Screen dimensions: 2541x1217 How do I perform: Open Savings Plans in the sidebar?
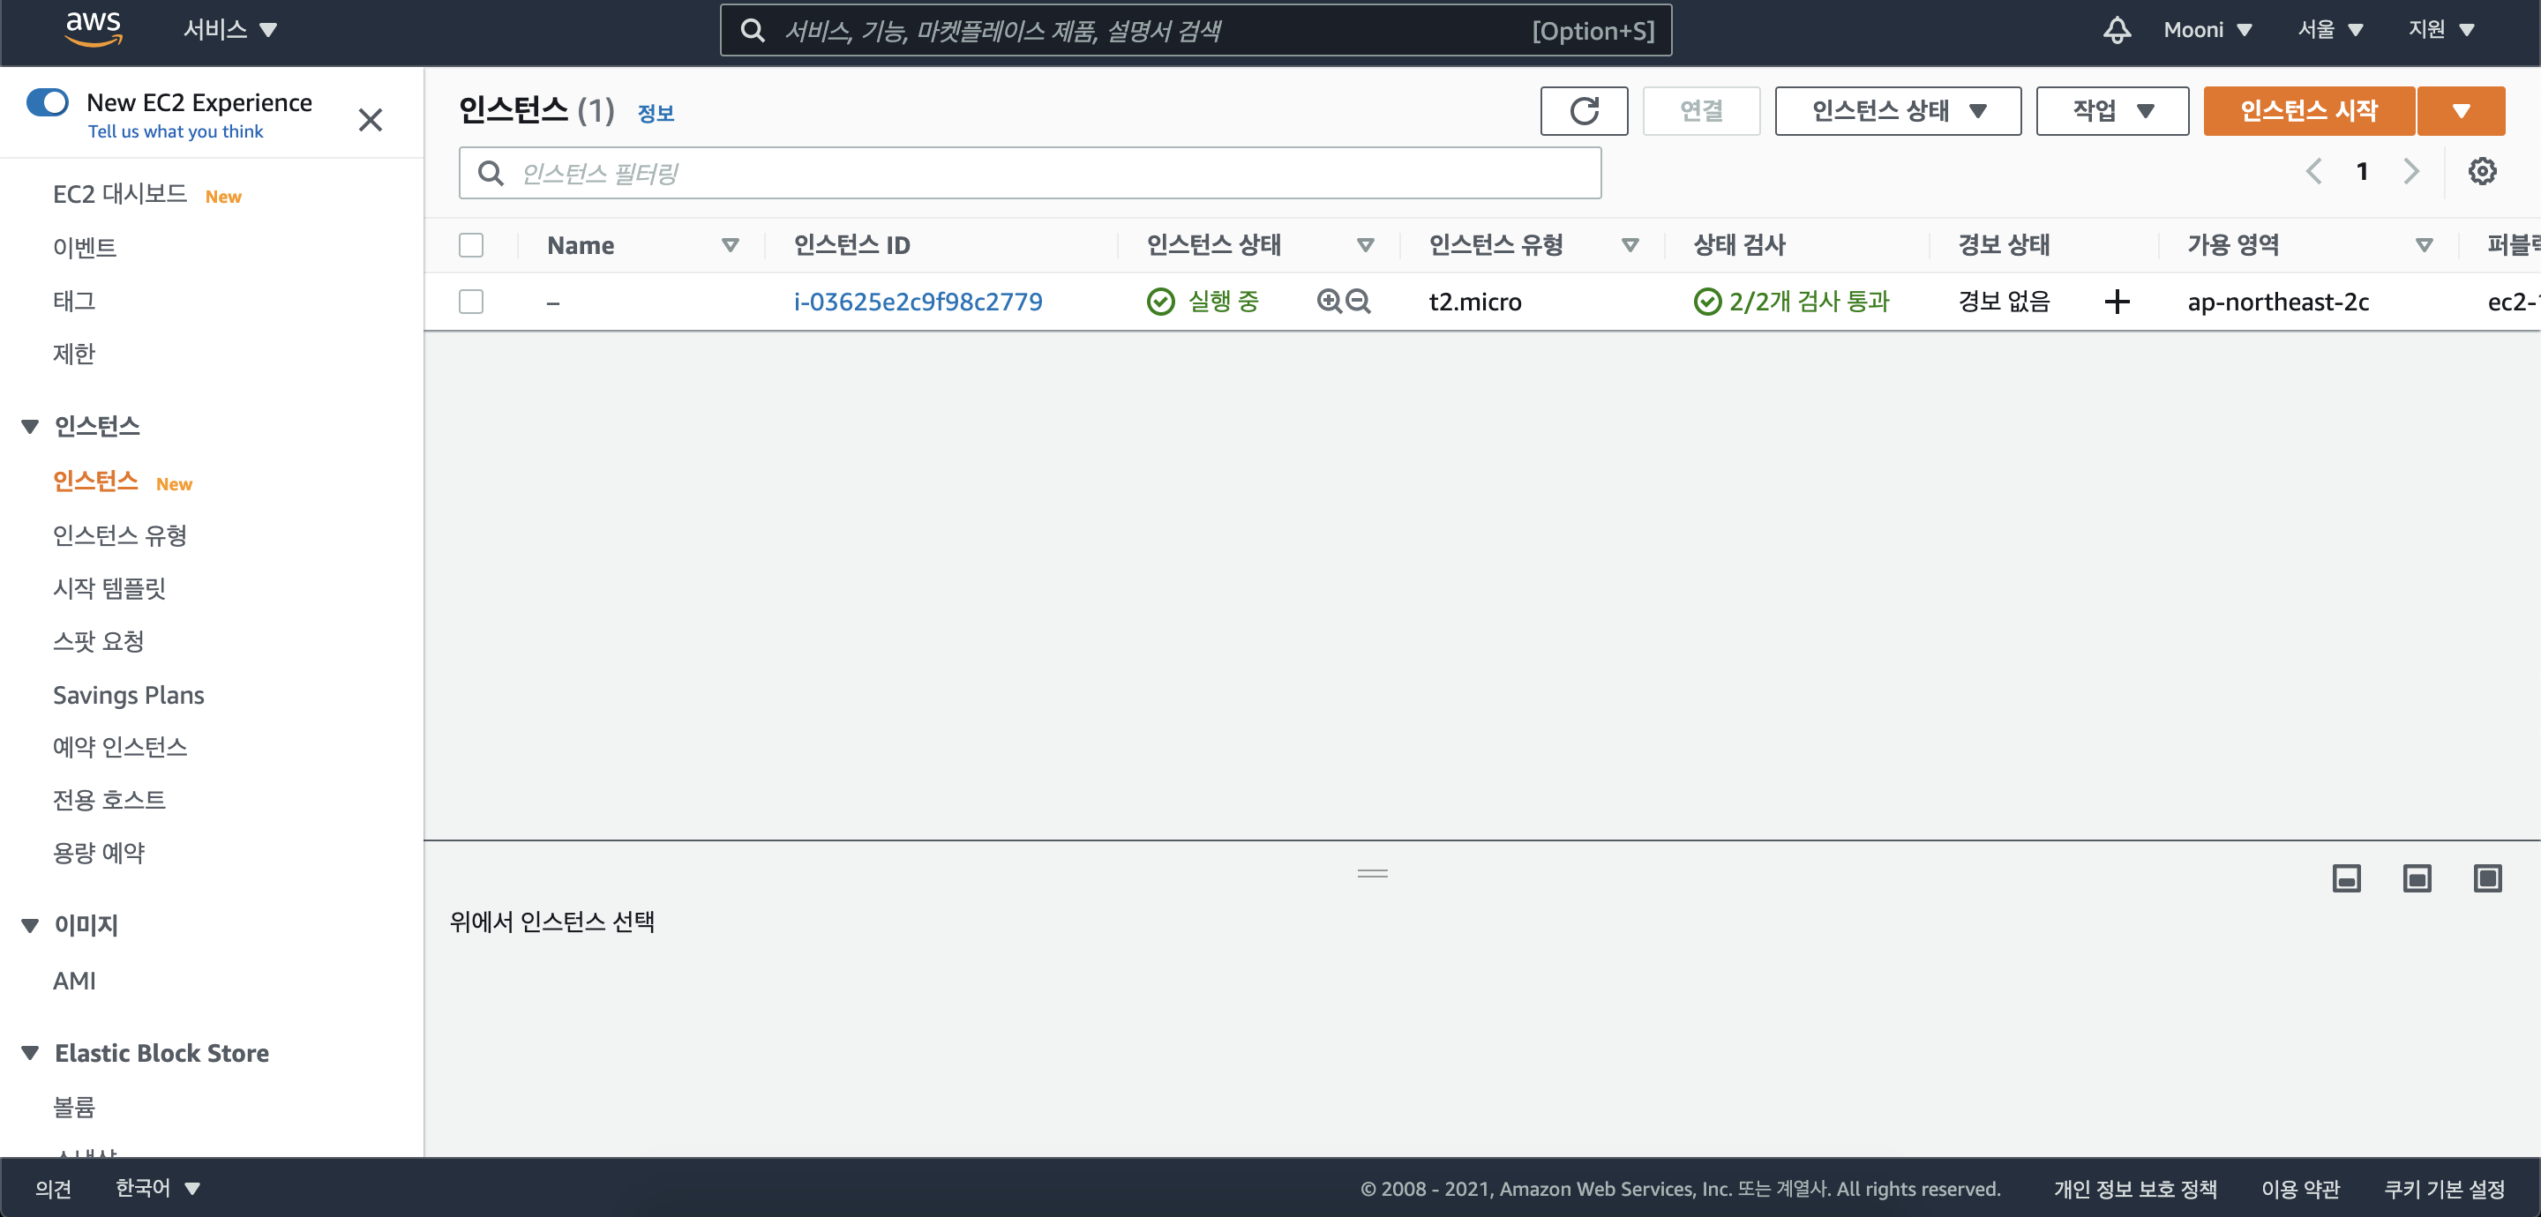[x=128, y=694]
